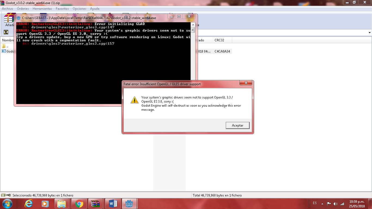Click the volume speaker tray icon
Screen dimensions: 372x209
point(335,204)
